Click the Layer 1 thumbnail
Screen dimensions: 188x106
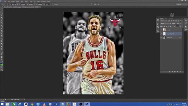click(164, 30)
